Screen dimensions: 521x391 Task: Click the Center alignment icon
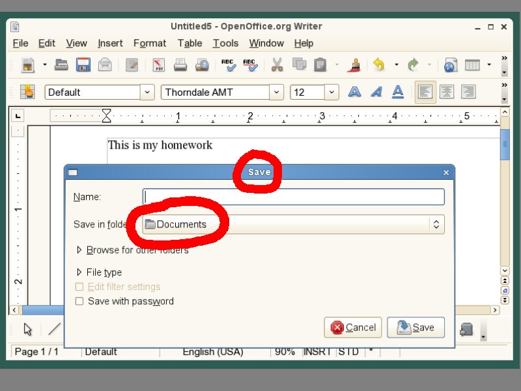point(447,92)
